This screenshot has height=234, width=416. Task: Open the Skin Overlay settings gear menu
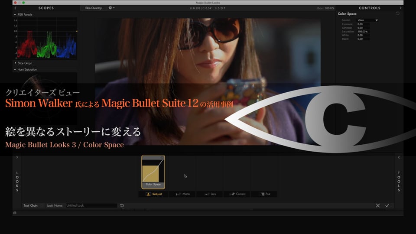point(111,8)
